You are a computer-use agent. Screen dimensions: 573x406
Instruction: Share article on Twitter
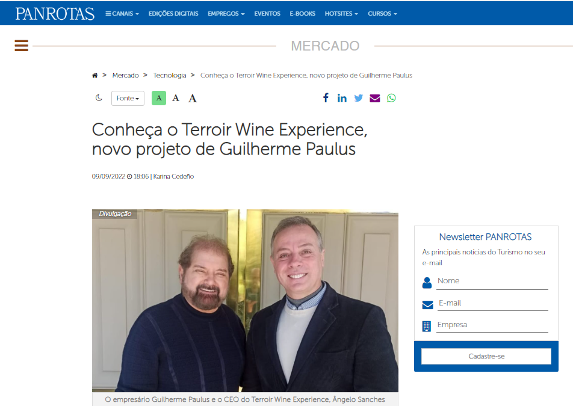point(359,98)
